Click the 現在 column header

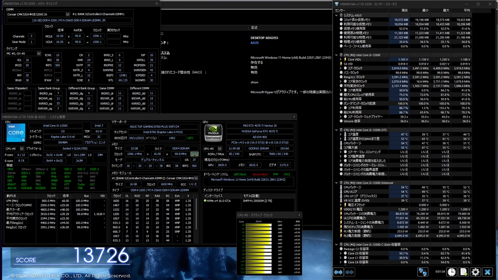[x=399, y=11]
